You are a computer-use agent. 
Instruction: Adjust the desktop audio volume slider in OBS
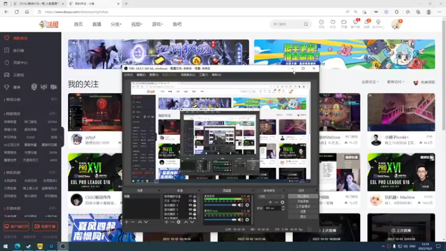click(220, 205)
